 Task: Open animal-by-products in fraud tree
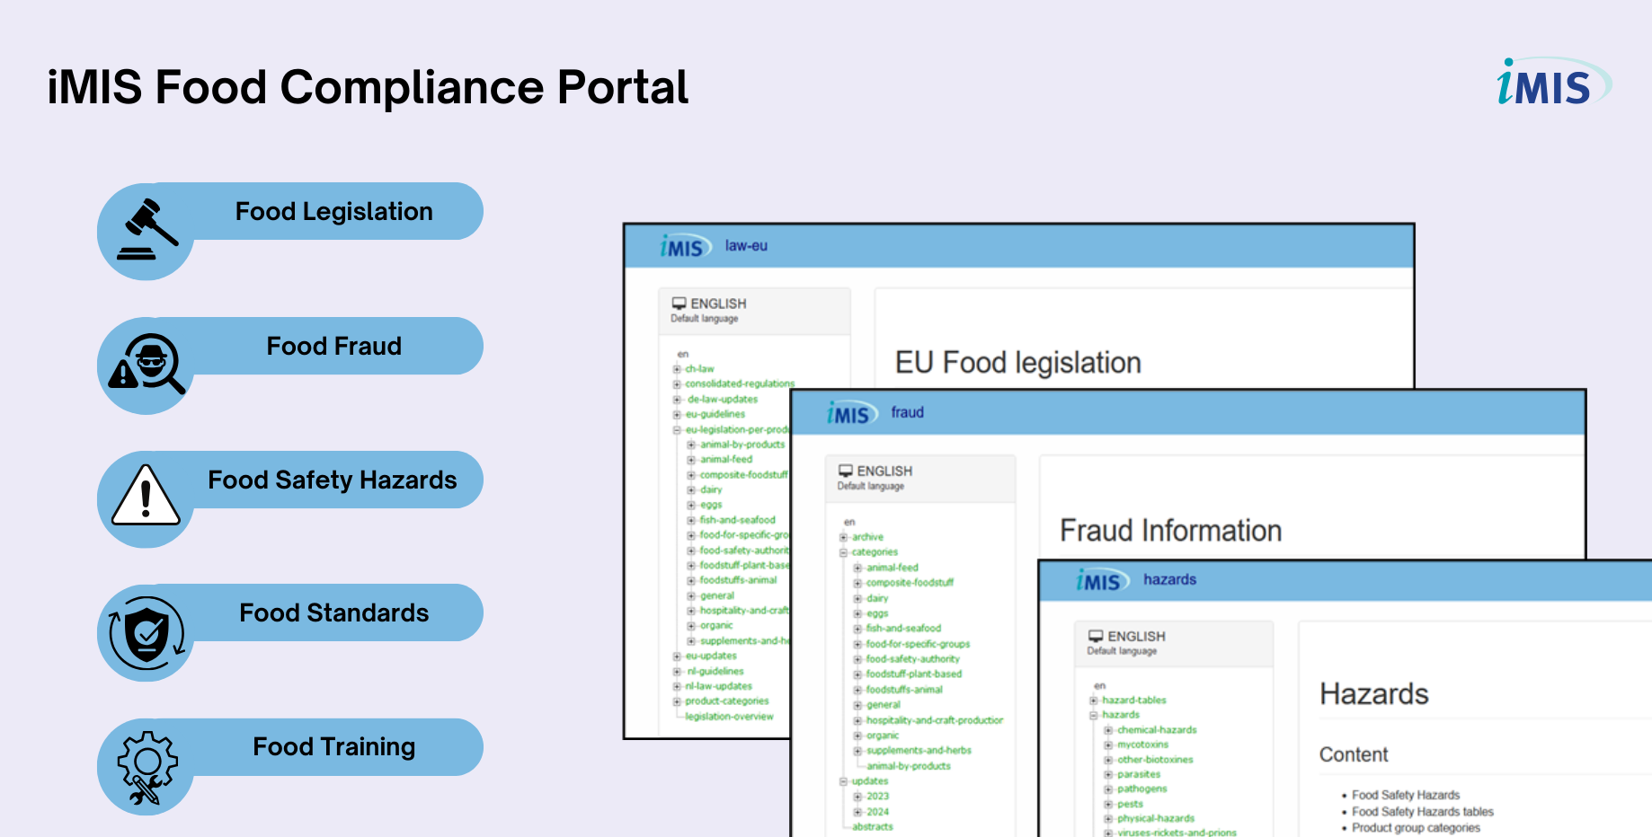point(909,766)
